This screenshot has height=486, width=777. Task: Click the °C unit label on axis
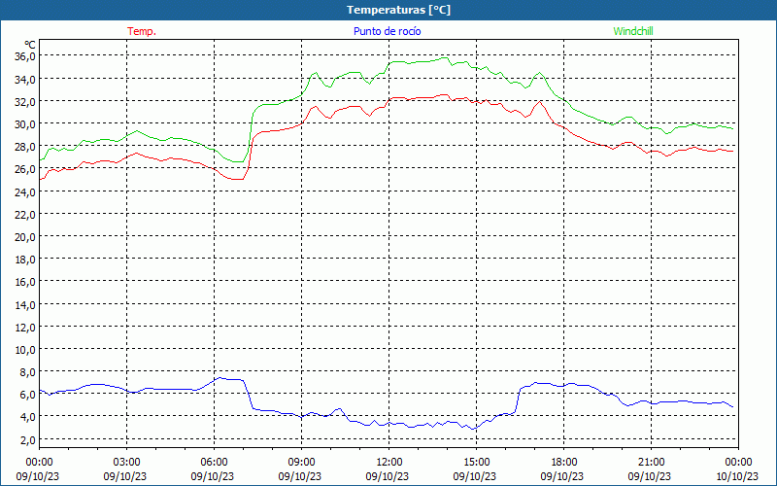point(29,45)
